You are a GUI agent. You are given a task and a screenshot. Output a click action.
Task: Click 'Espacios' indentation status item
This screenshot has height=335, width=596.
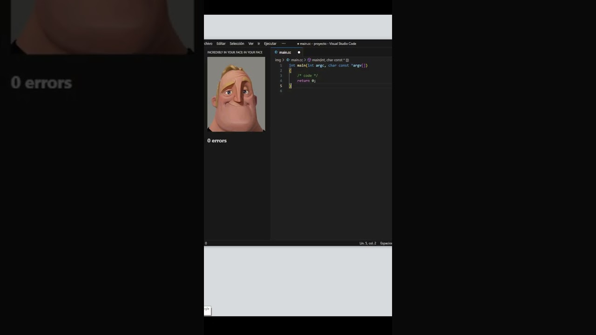pos(386,243)
